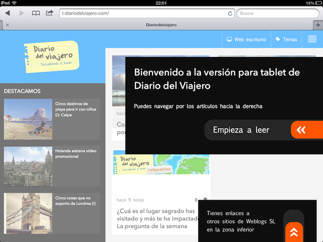Close the Diariodelviajero tab with X
Viewport: 323px width, 242px height.
pos(8,25)
